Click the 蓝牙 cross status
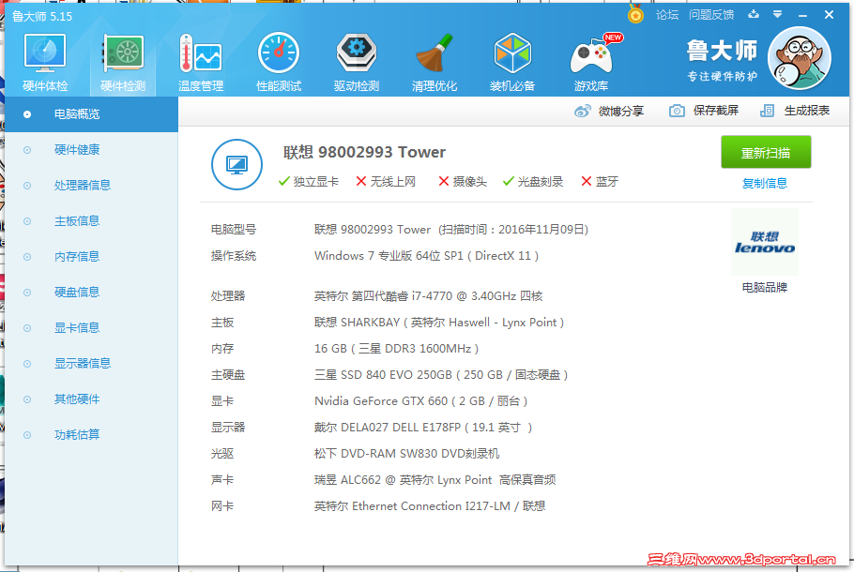 point(600,182)
